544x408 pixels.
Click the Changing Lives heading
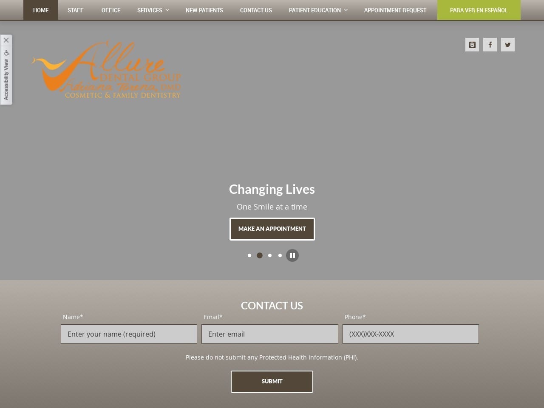coord(272,190)
